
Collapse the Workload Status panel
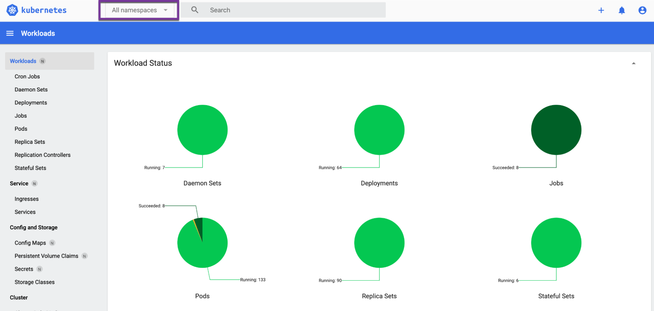click(633, 63)
